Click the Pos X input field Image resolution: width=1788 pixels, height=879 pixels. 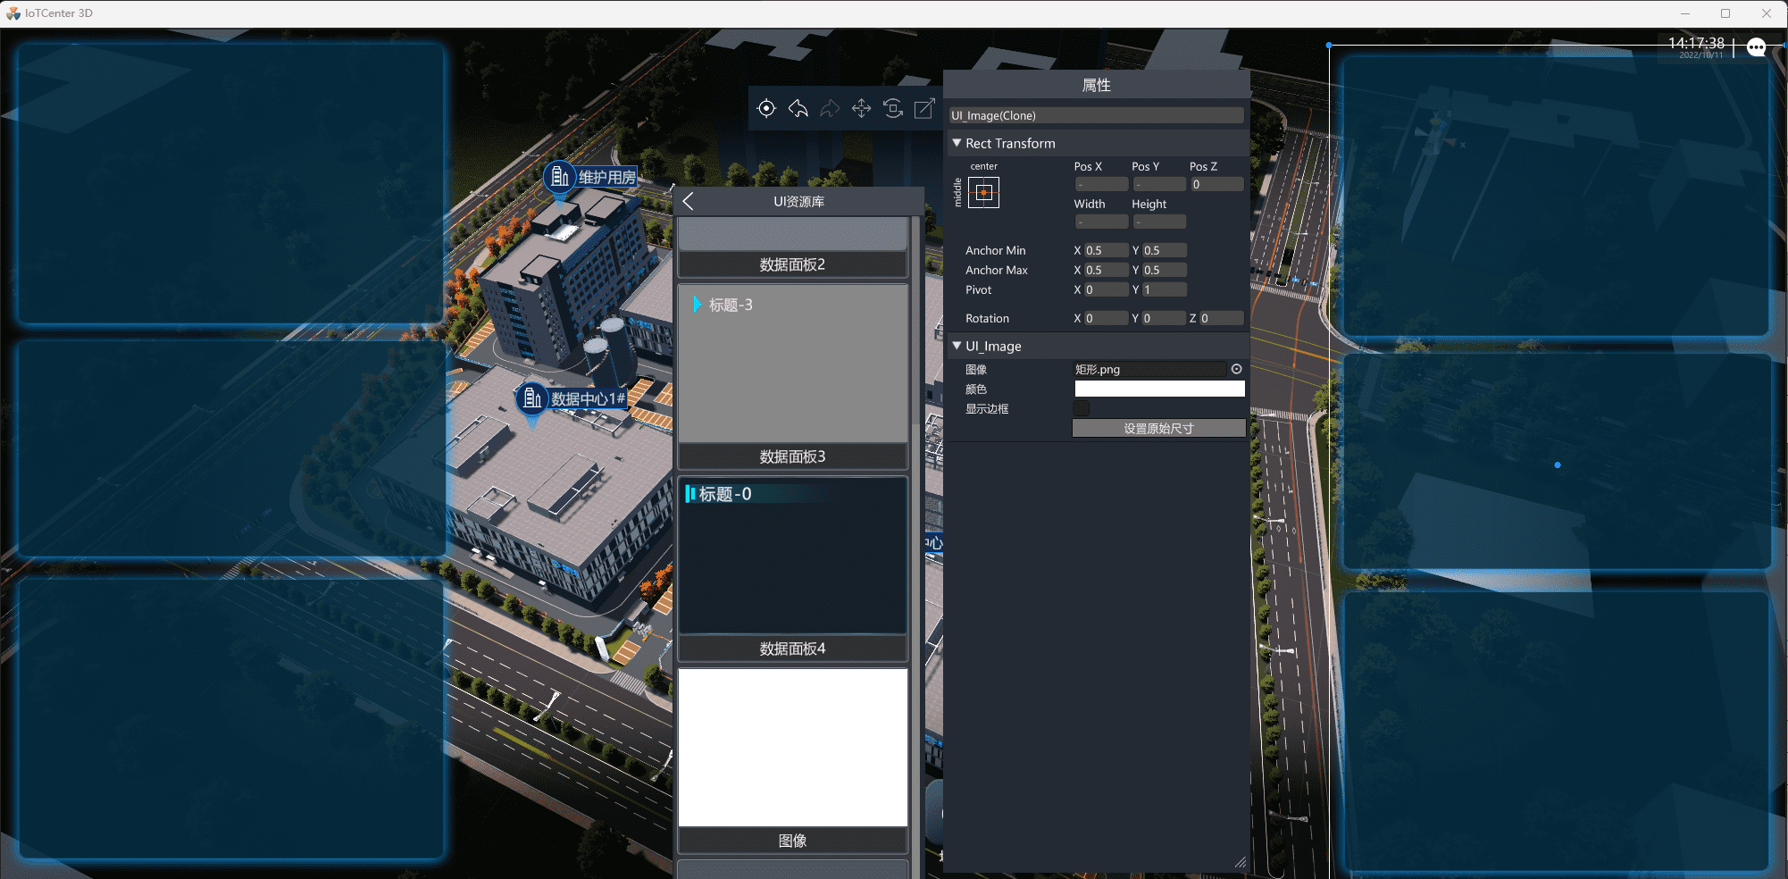pos(1101,184)
